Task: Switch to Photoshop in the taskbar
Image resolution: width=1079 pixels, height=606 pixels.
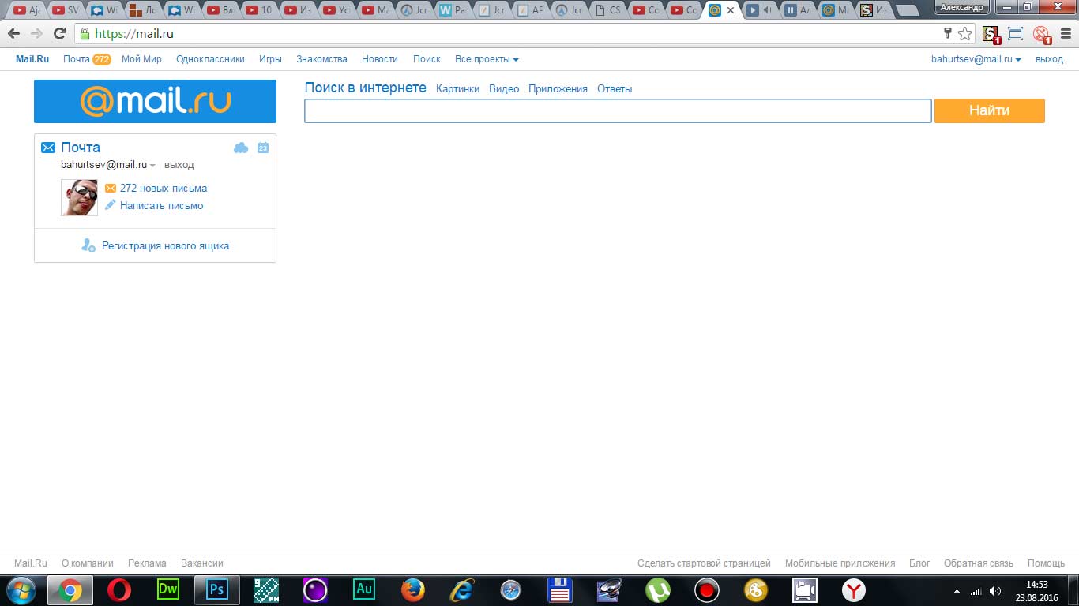Action: coord(217,589)
